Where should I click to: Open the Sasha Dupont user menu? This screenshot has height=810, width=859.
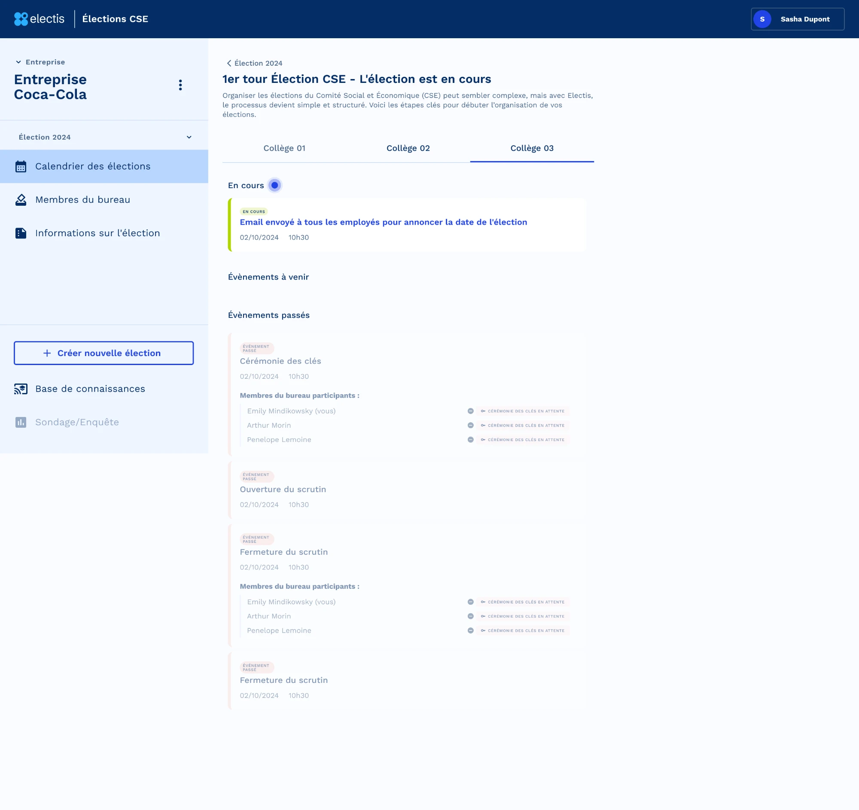797,19
